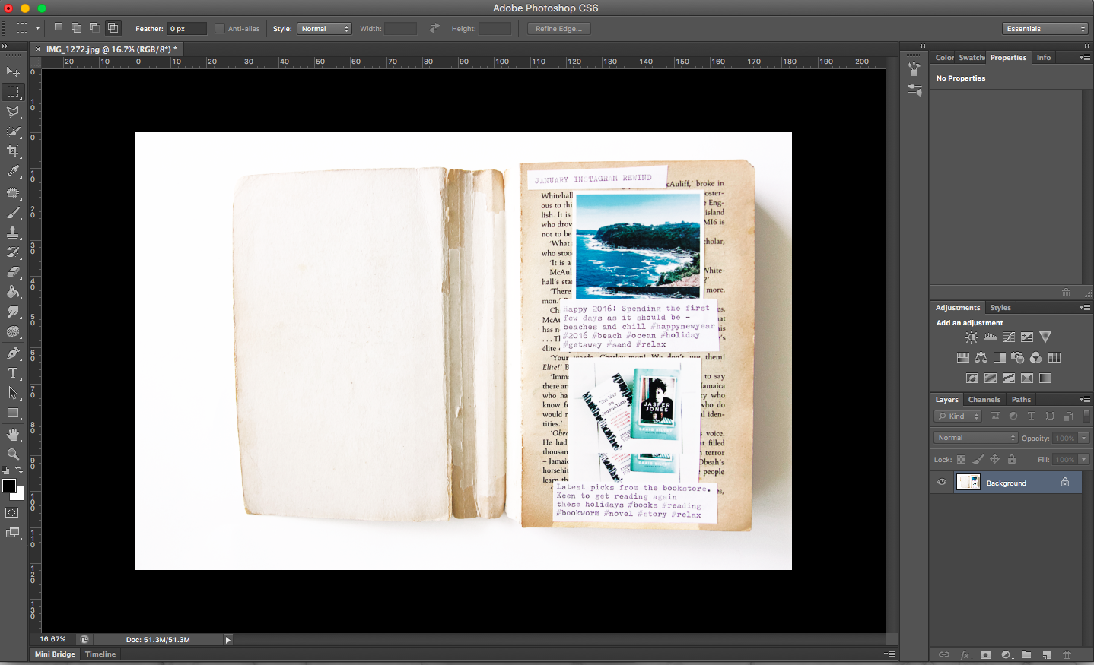Select the History Brush tool
1094x665 pixels.
(13, 252)
